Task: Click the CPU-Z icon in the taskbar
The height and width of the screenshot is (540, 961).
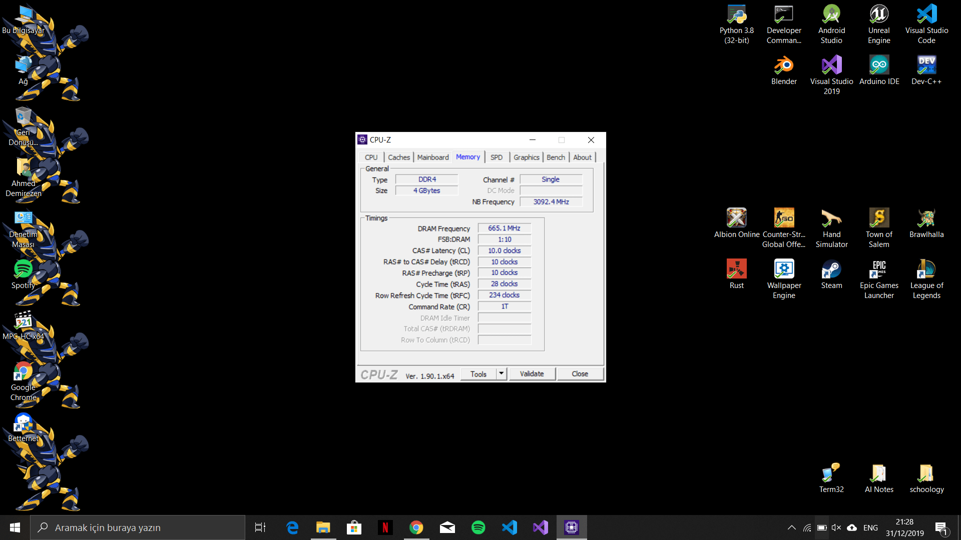Action: tap(571, 527)
